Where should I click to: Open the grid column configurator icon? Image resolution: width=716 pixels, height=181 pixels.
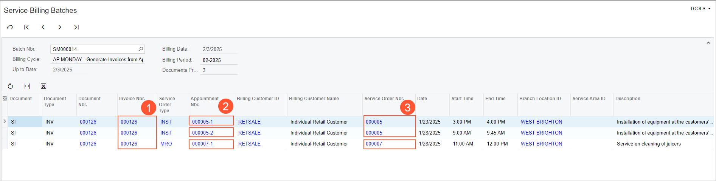5,99
